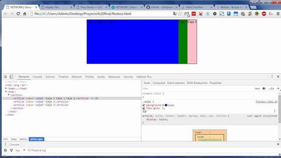Open console drawer three-dot menu
281x158 pixels.
(x=5, y=144)
